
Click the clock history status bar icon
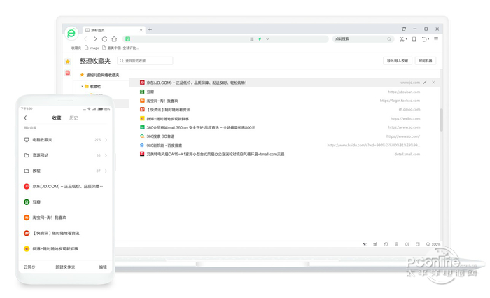coord(386,244)
